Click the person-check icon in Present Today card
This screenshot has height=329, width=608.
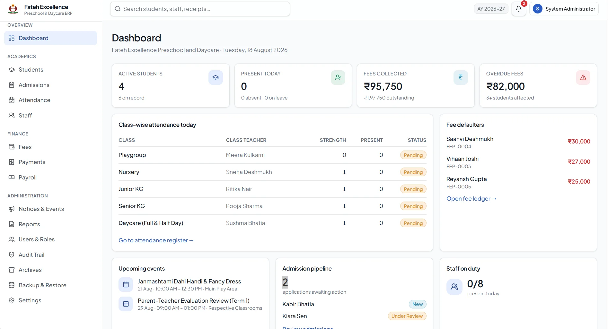click(338, 77)
